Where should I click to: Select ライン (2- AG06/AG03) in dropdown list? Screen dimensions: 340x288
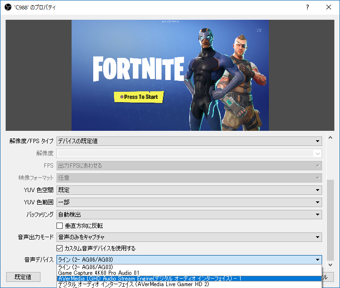coord(189,267)
